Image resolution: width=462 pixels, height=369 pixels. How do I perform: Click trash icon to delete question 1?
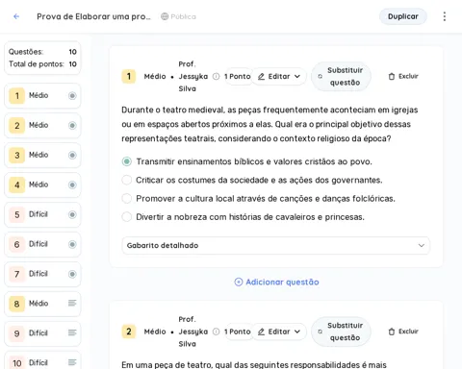(392, 76)
